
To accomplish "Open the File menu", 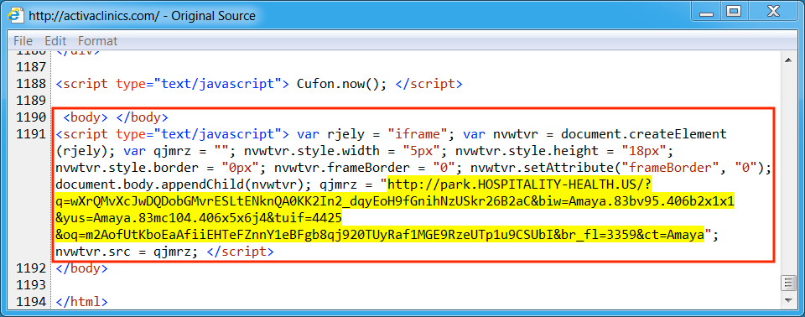I will click(23, 40).
